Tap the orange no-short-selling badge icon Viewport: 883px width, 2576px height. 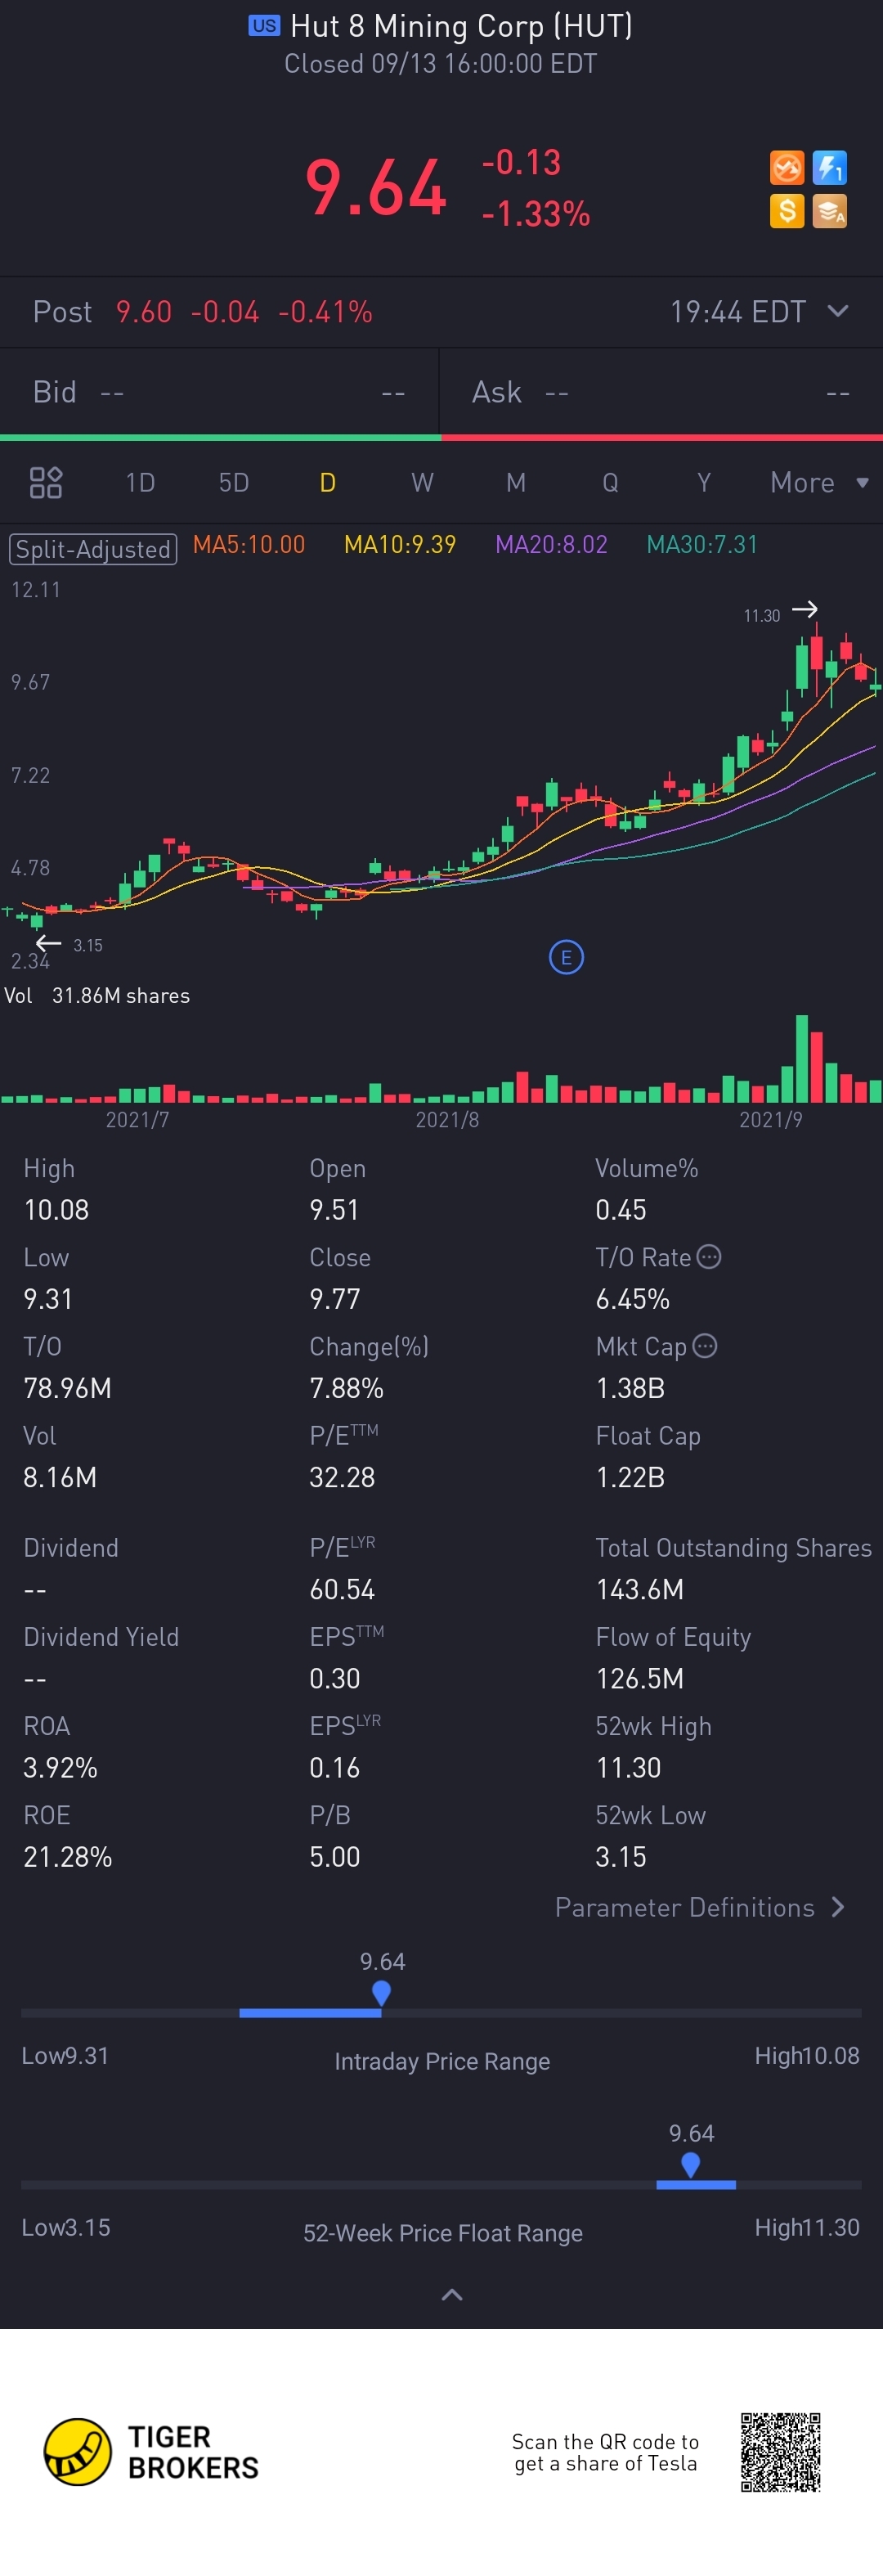point(786,167)
